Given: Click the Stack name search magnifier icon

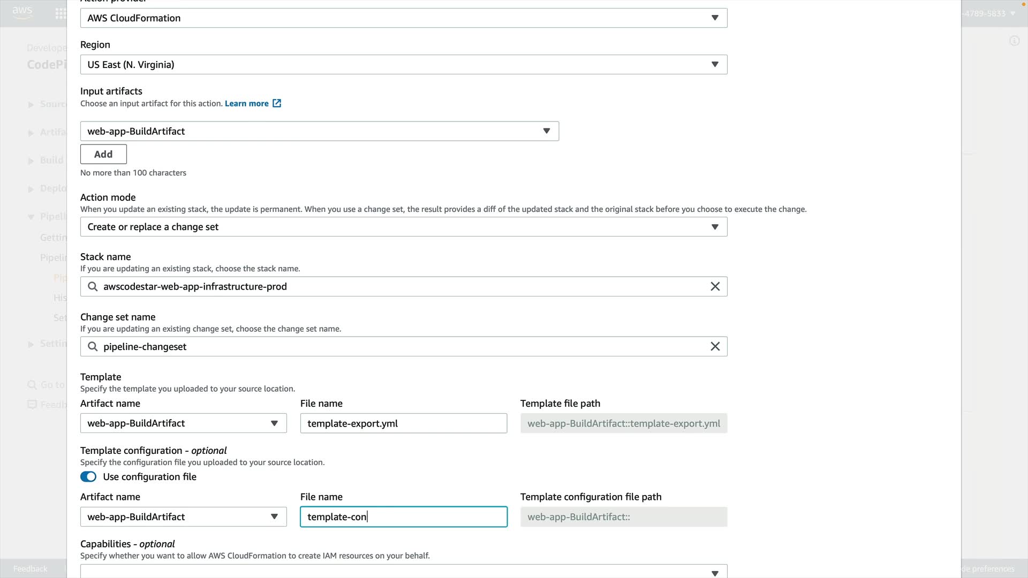Looking at the screenshot, I should coord(93,286).
